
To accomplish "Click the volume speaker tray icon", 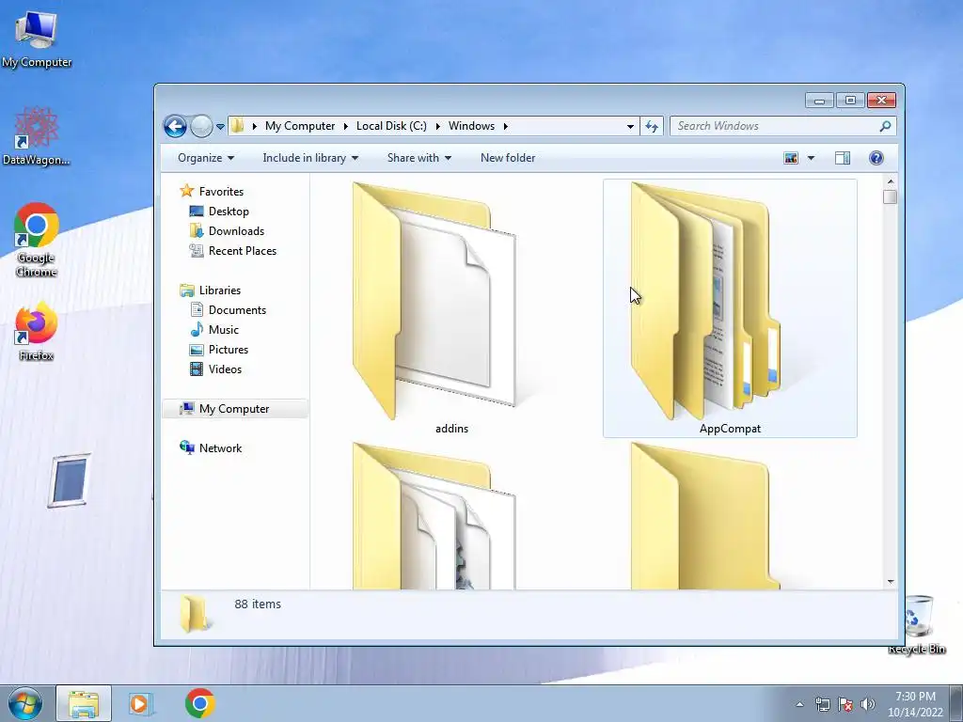I will click(x=868, y=704).
